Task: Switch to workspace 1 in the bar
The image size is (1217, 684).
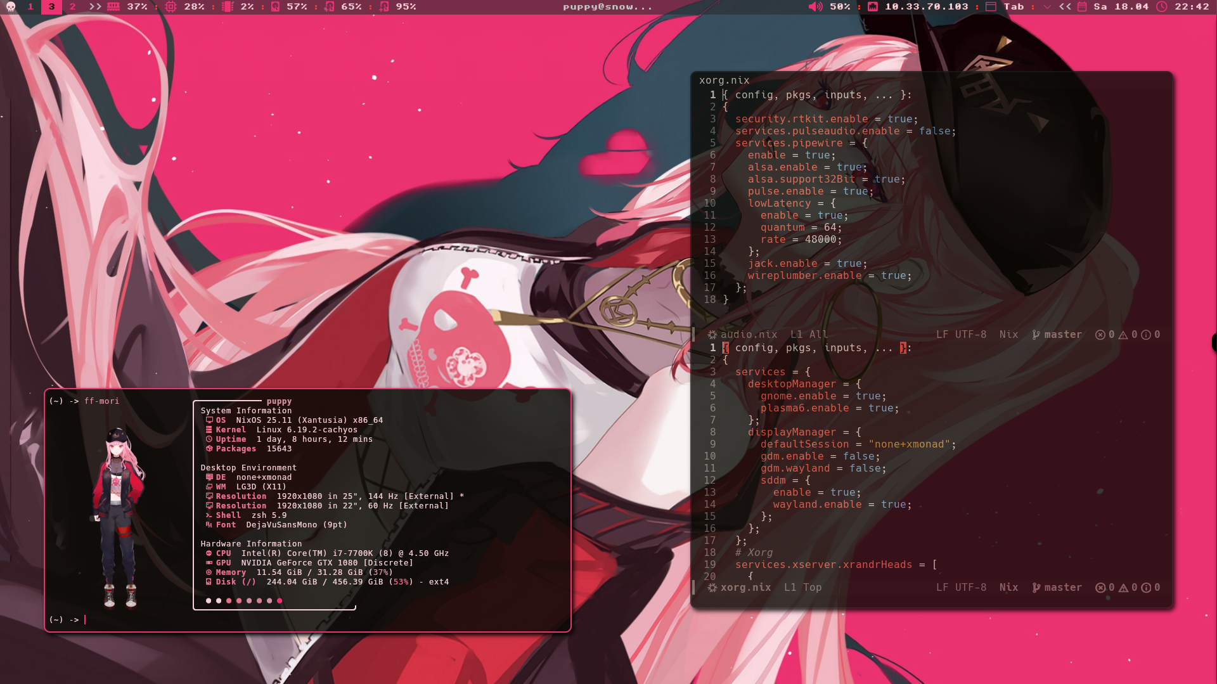Action: point(30,7)
